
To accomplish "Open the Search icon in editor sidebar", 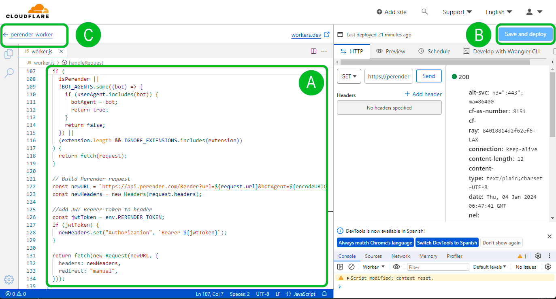I will pos(9,73).
